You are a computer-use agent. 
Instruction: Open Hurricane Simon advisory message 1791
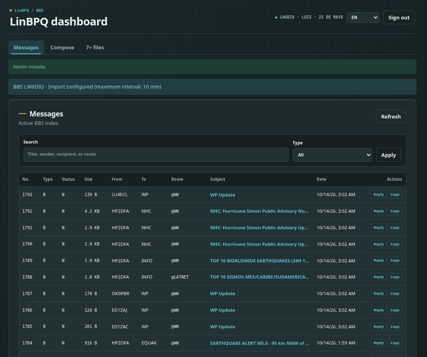coord(259,228)
